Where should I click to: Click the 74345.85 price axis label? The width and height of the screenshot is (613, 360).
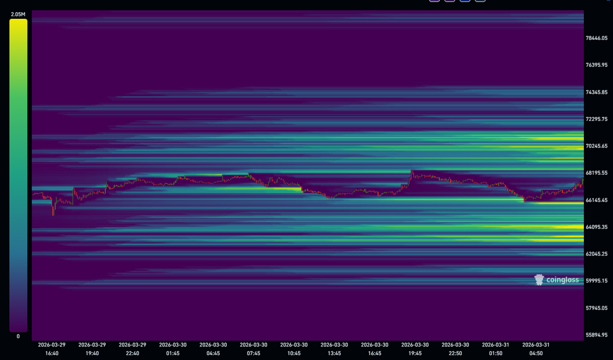(596, 92)
